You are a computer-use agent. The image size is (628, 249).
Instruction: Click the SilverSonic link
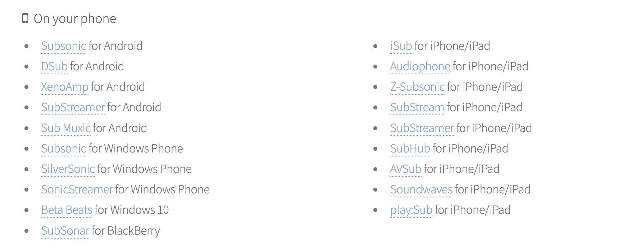coord(68,169)
